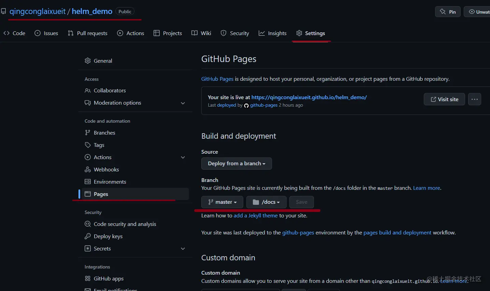
Task: Click the Code security and analysis icon
Action: pyautogui.click(x=88, y=224)
